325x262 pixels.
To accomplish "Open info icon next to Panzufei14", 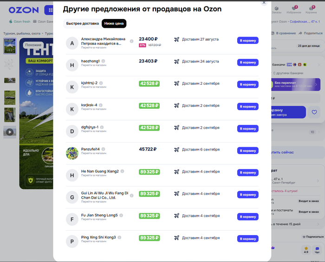I will pos(103,149).
